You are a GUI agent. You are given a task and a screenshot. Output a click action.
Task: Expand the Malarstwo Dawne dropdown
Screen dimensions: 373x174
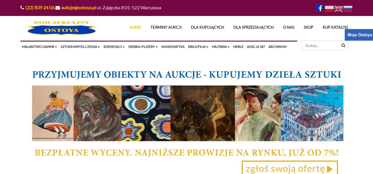39,47
